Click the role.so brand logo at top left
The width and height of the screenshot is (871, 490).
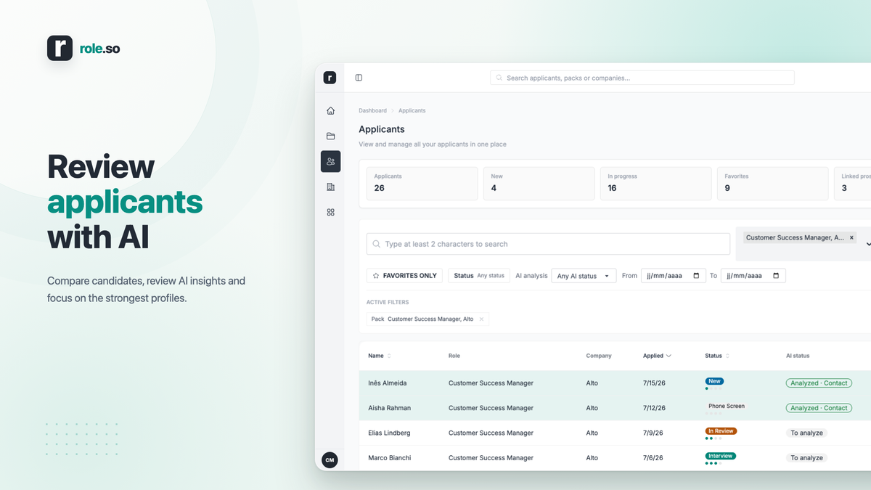(83, 49)
